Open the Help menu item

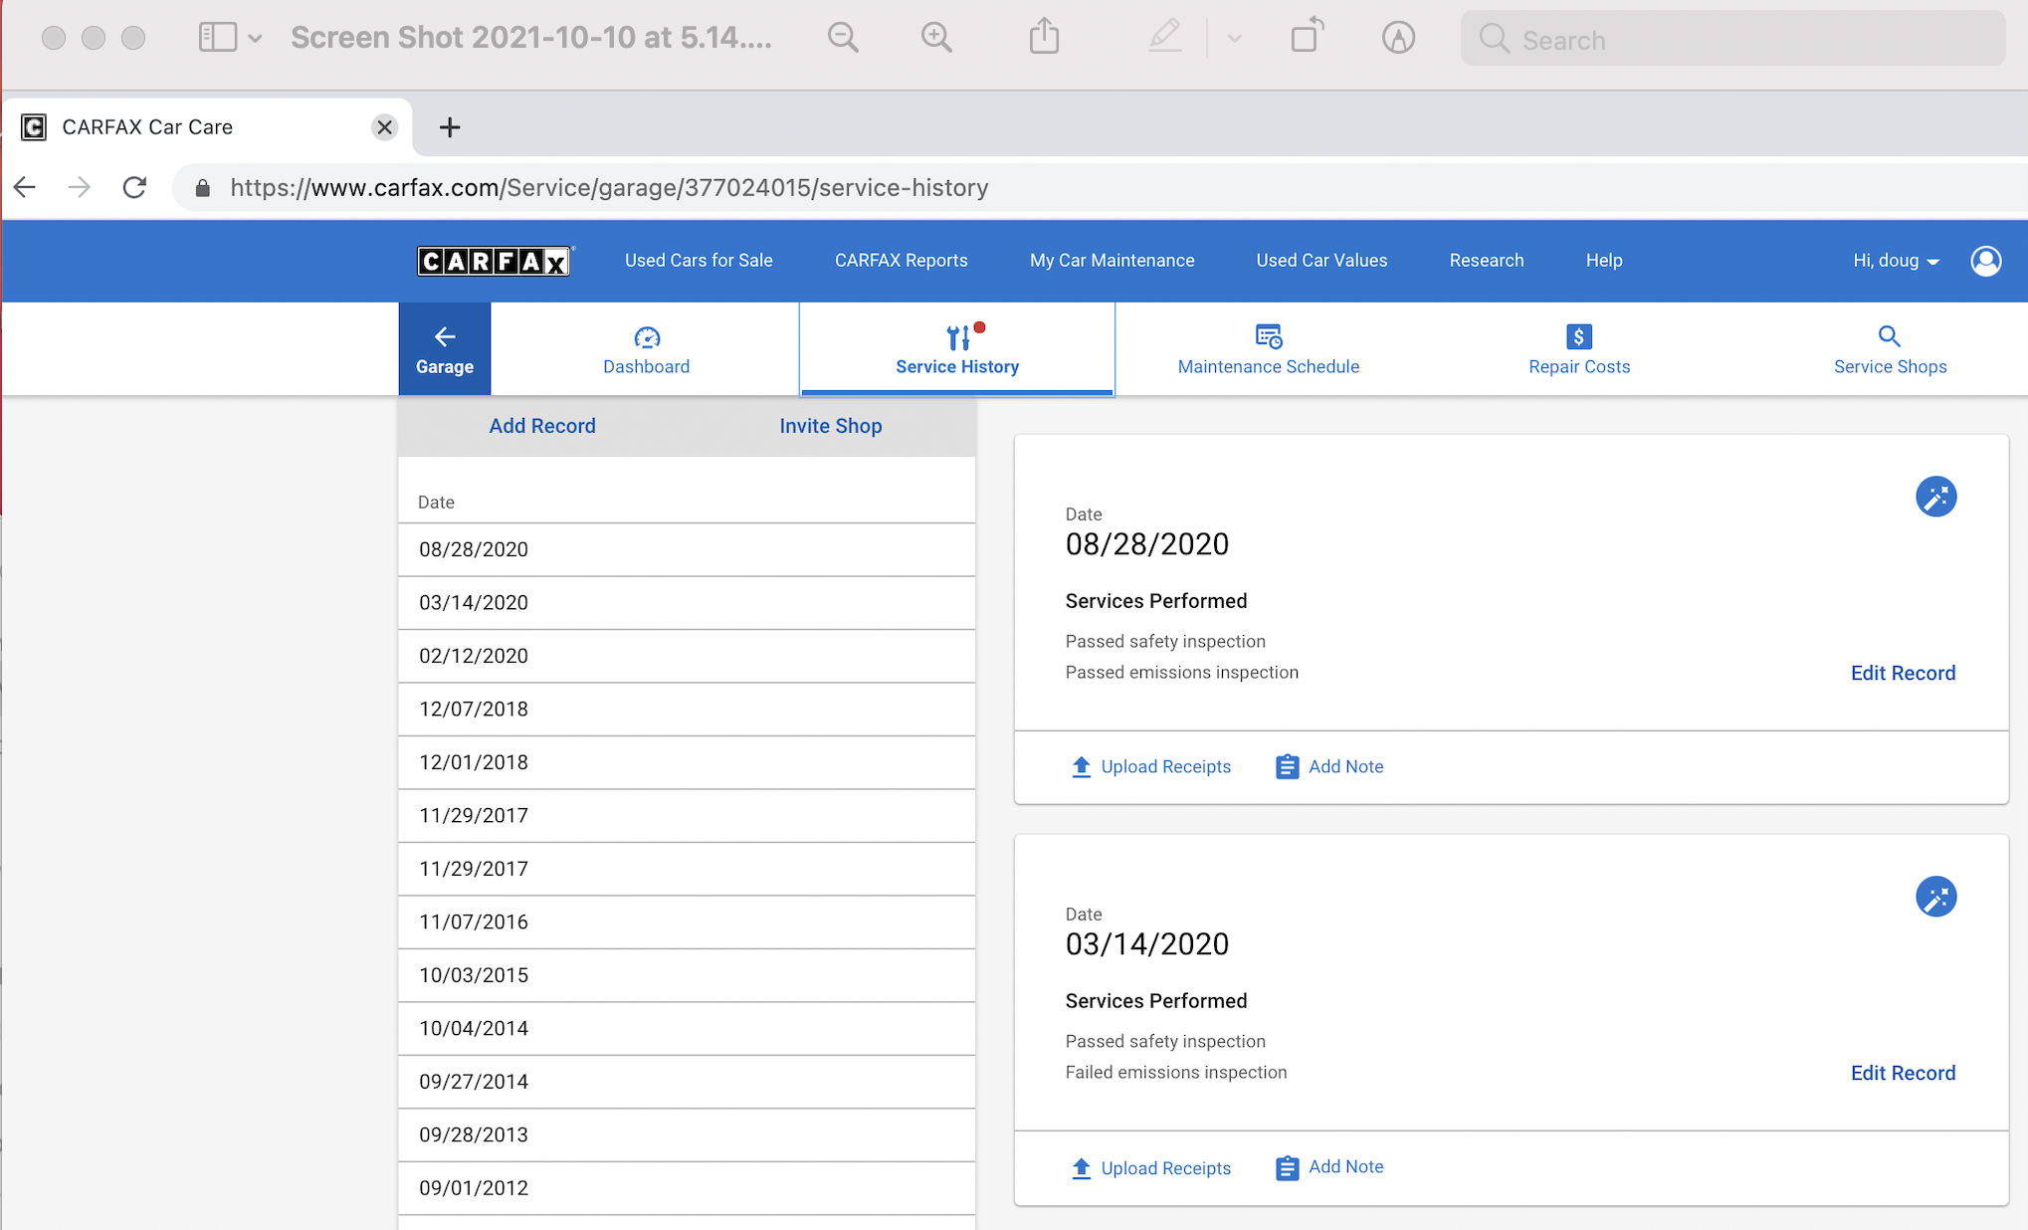pos(1603,261)
